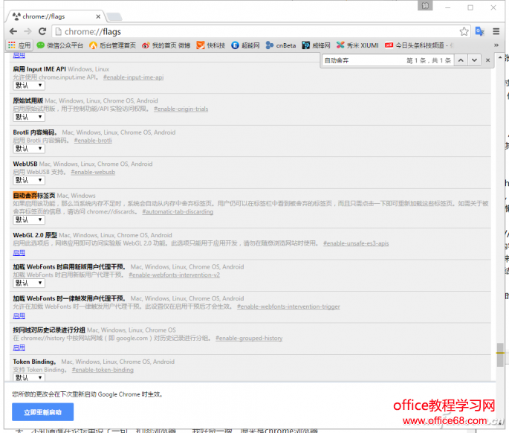Click the highlighted 自动舍弃标签页 flag title
The height and width of the screenshot is (433, 509).
(33, 196)
